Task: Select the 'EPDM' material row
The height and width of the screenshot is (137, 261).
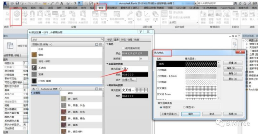Action: pos(67,81)
